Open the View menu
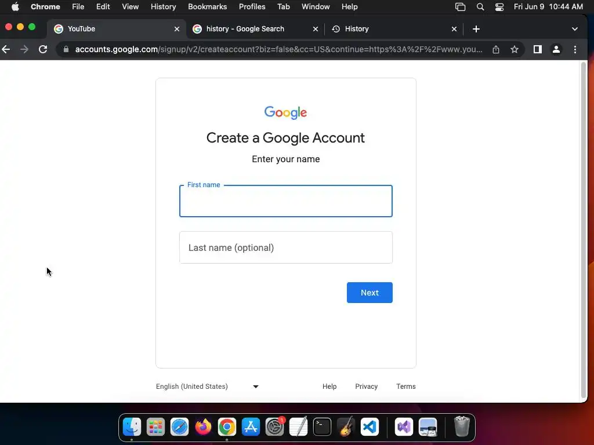The image size is (594, 445). pos(131,6)
